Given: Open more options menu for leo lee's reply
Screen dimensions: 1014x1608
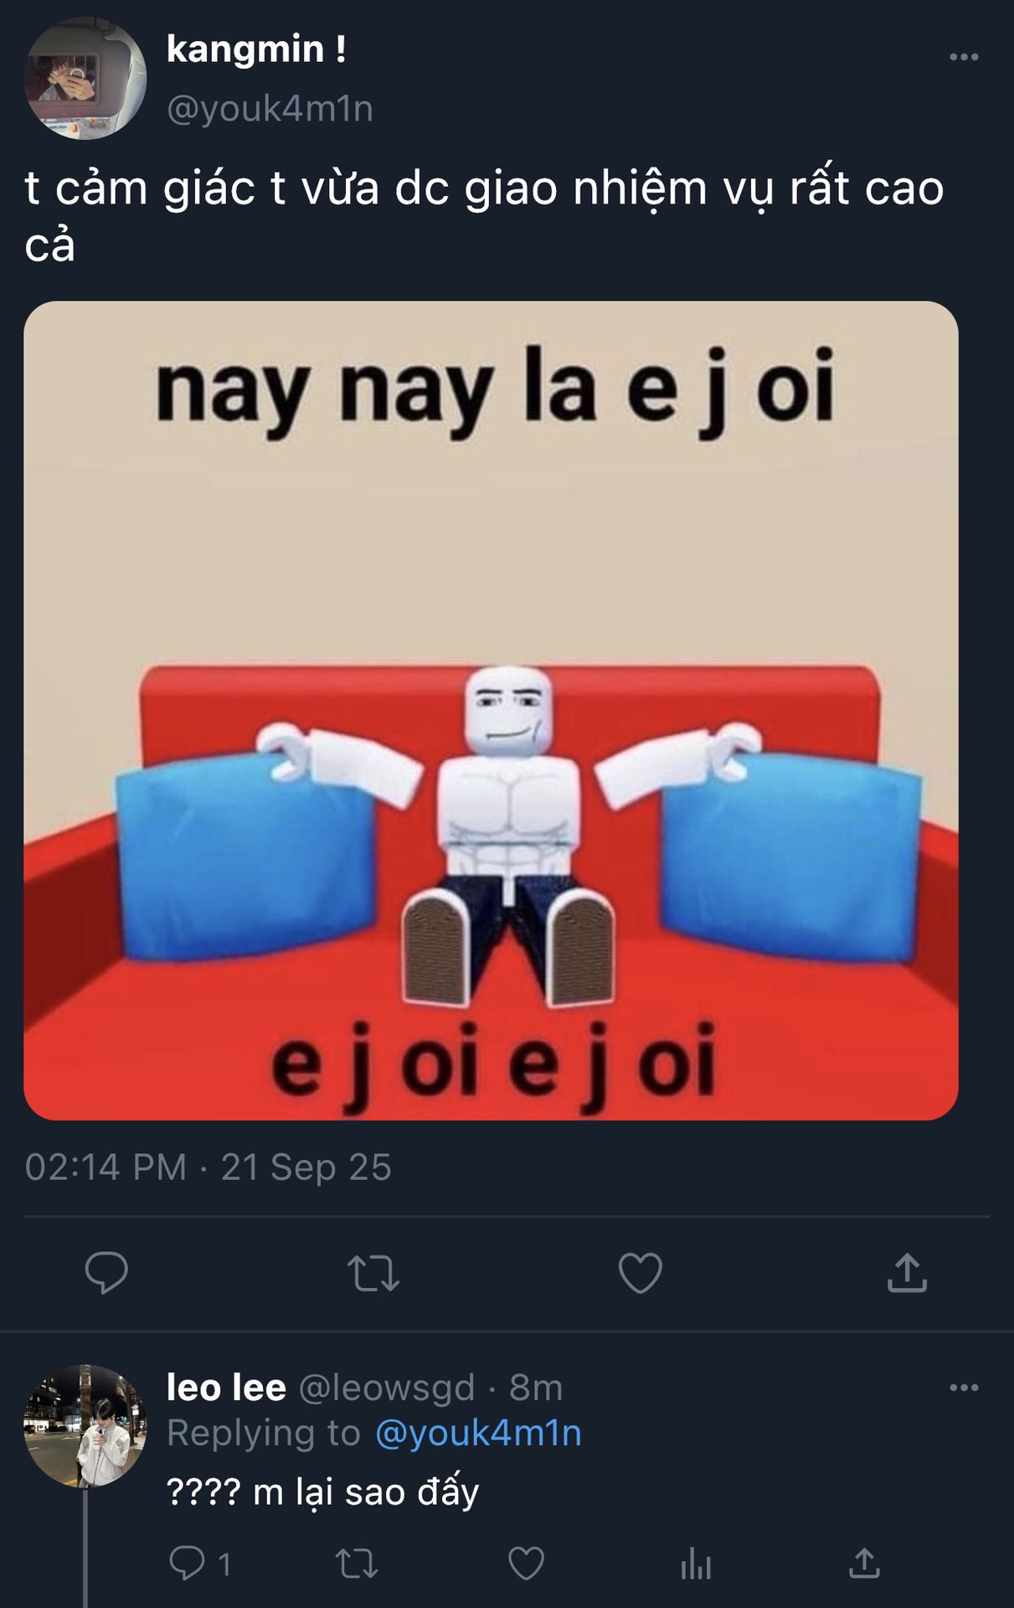Looking at the screenshot, I should [x=964, y=1388].
